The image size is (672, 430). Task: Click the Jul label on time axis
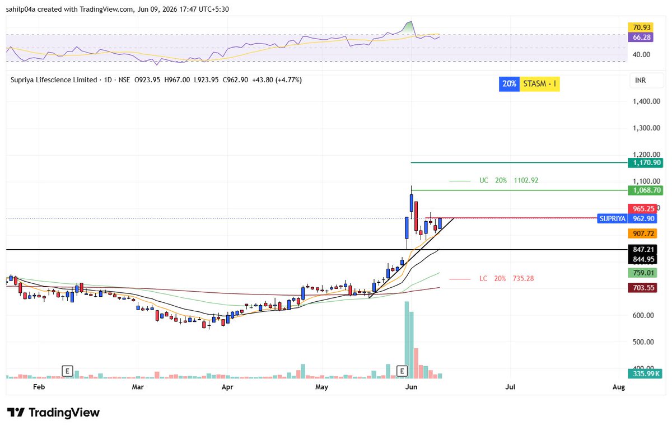click(510, 387)
